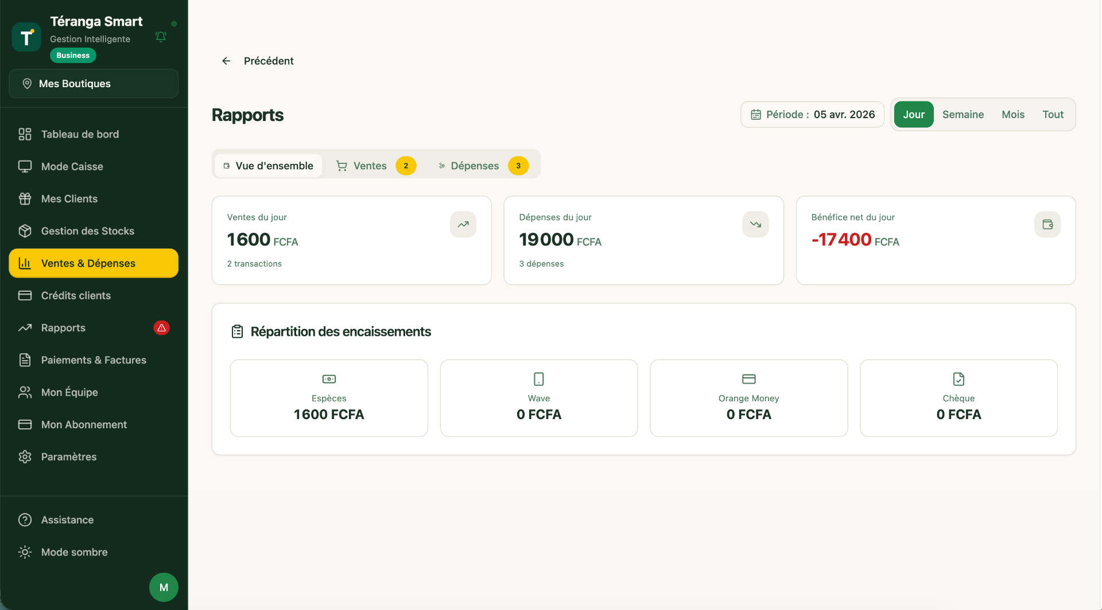
Task: Click the dashboard grid icon
Action: pyautogui.click(x=25, y=134)
